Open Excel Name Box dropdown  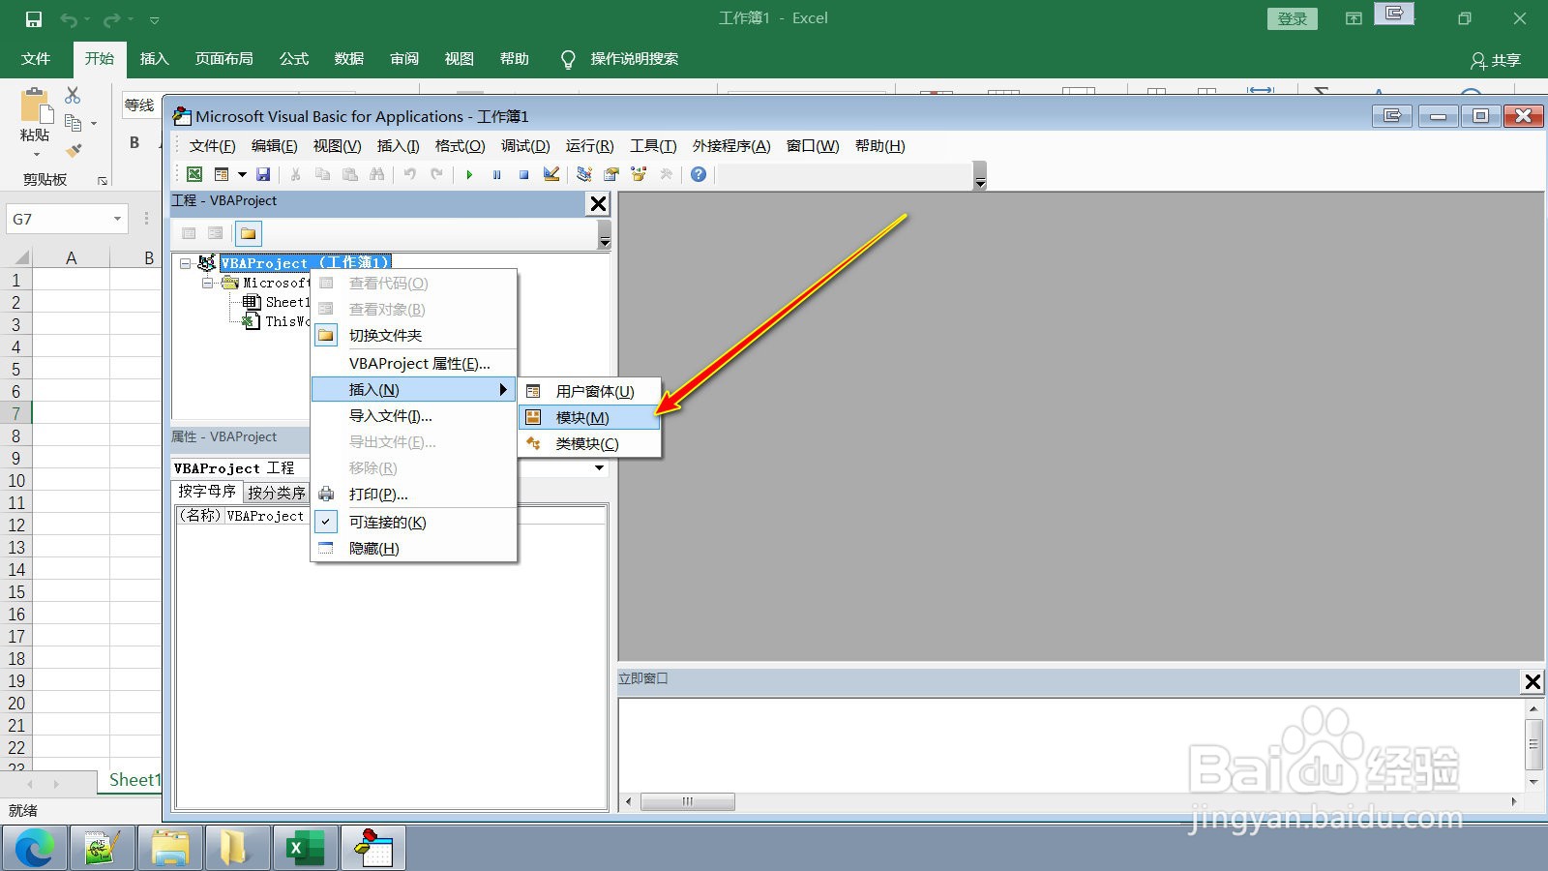(117, 219)
